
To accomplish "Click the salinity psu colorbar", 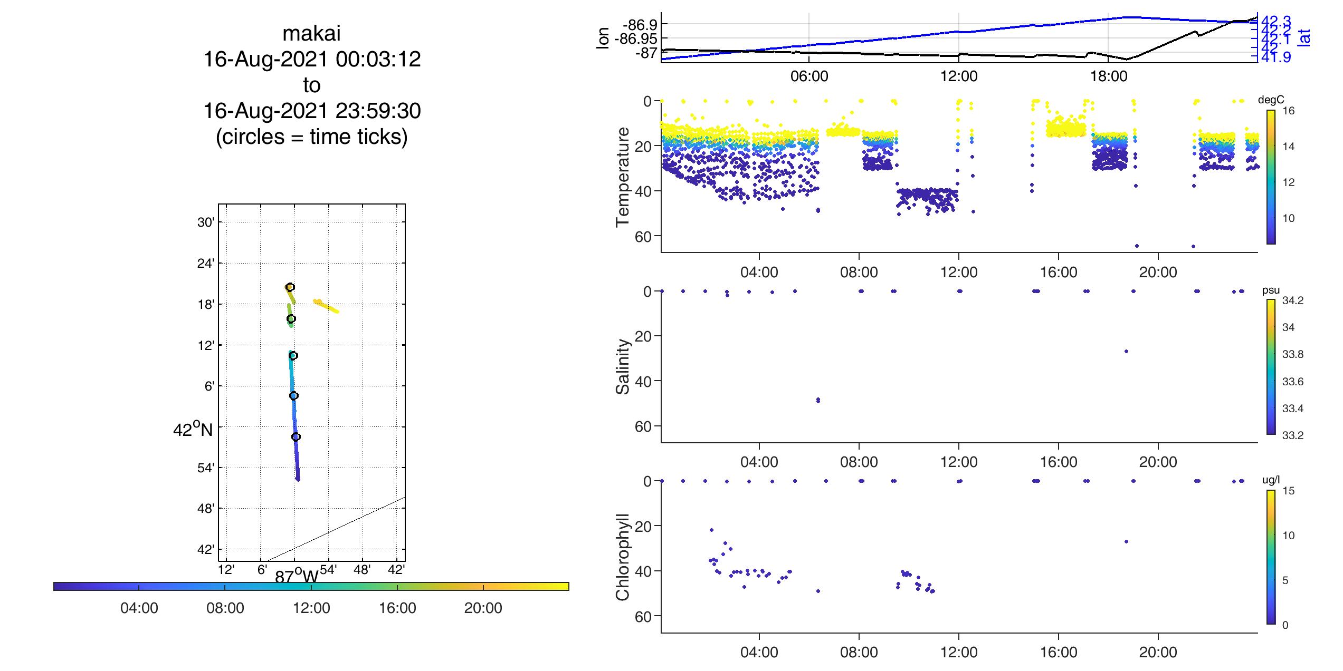I will (x=1271, y=367).
